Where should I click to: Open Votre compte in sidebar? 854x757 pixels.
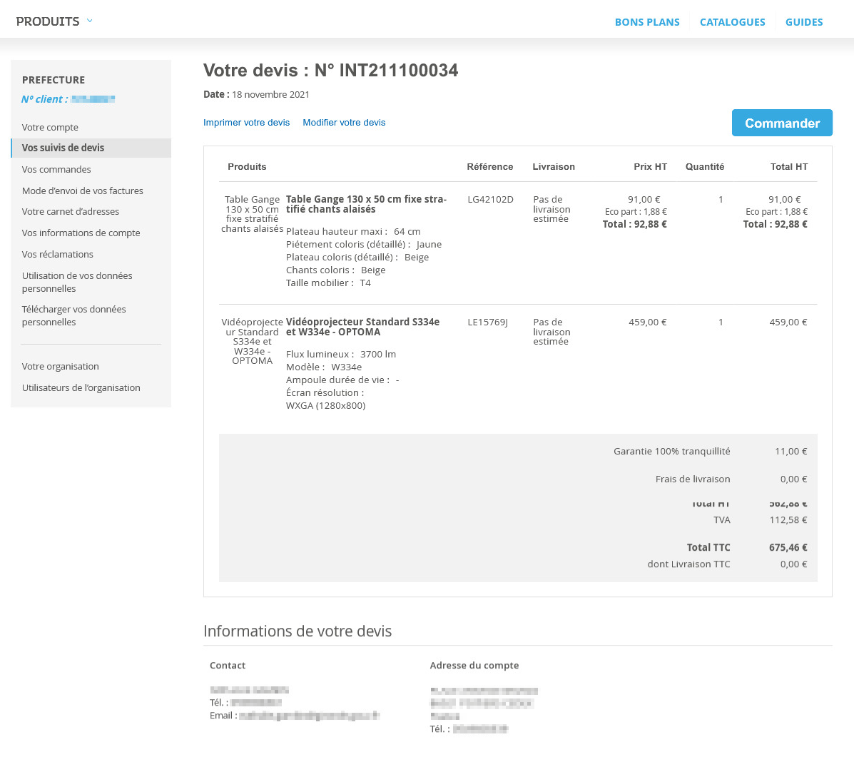coord(50,128)
